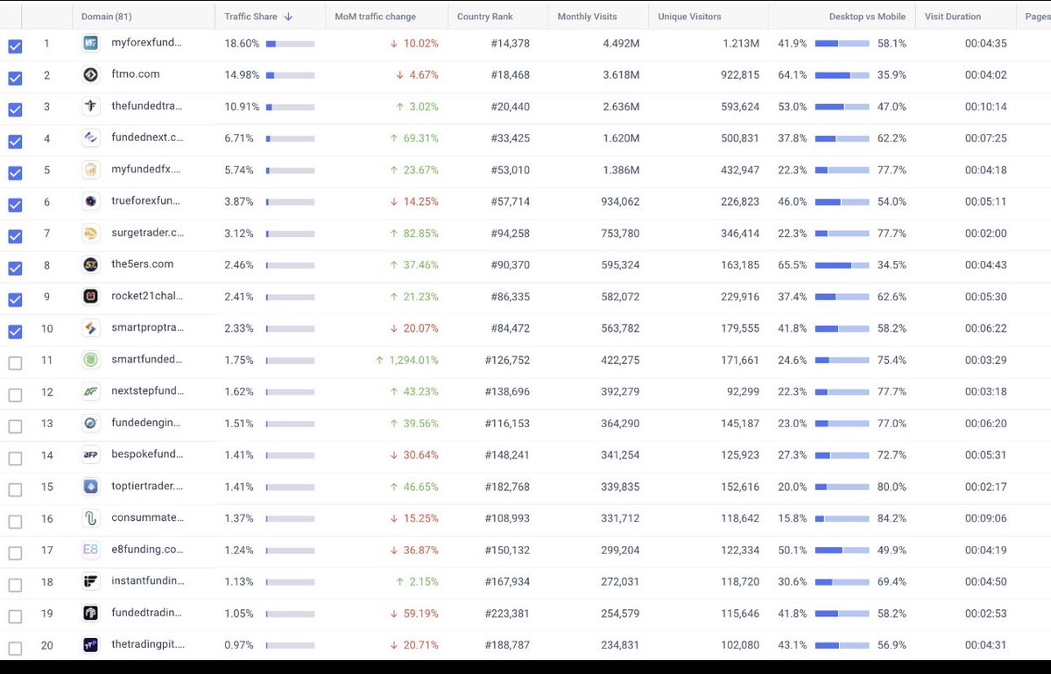Click the 00:10:14 visit duration cell
The width and height of the screenshot is (1051, 674).
pos(986,107)
